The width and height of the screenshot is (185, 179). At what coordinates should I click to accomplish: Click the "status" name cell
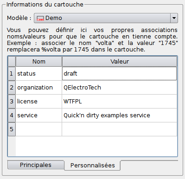39,74
